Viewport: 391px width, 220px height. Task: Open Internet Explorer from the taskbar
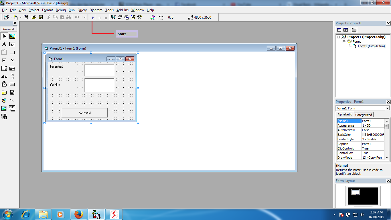point(26,214)
